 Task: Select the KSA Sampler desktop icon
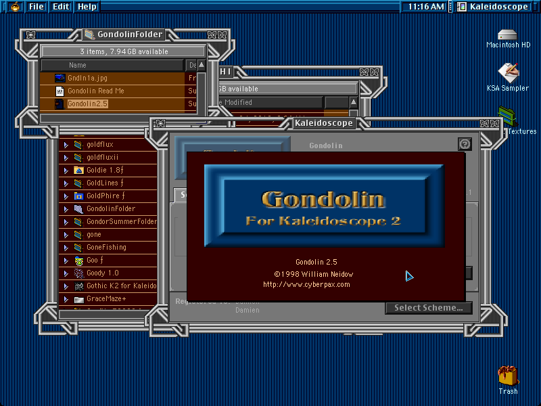point(509,72)
